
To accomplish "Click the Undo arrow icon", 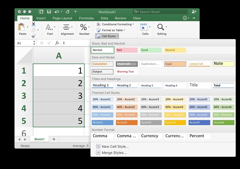I will [x=57, y=12].
